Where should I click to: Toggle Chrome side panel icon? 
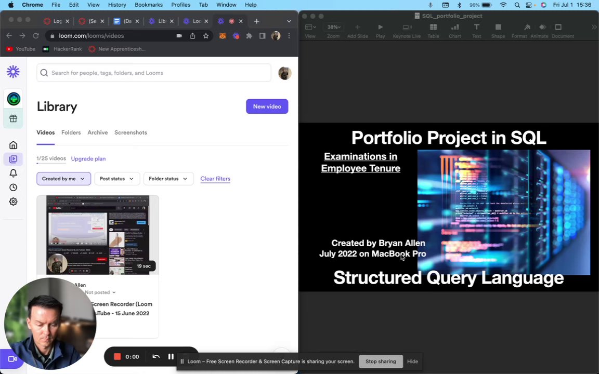(263, 36)
